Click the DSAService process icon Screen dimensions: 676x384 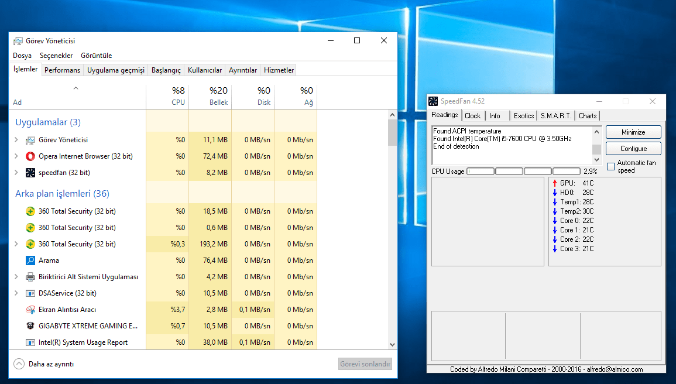tap(30, 293)
